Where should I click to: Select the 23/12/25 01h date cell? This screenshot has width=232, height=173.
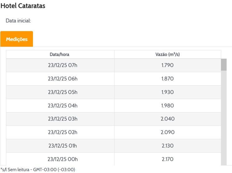[x=63, y=146]
